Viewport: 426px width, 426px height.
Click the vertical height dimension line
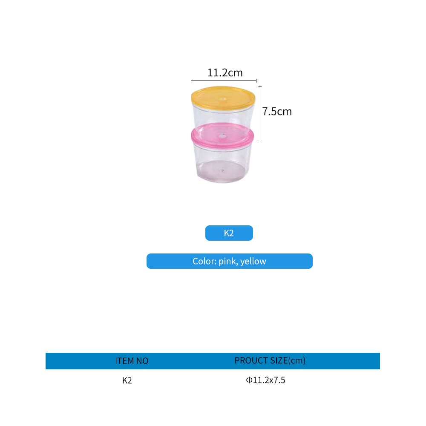[260, 113]
